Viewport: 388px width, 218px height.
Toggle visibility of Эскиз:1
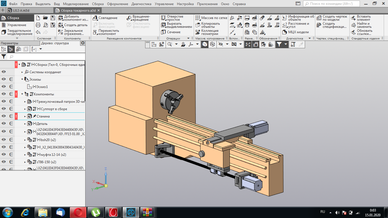tap(4, 87)
